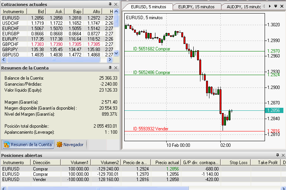Close the active chart tab

point(282,6)
